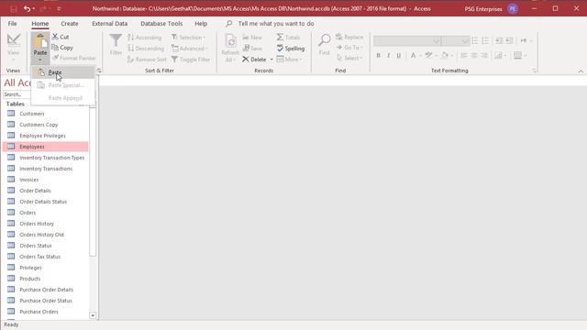Click the View design icon
This screenshot has width=587, height=330.
coord(14,40)
